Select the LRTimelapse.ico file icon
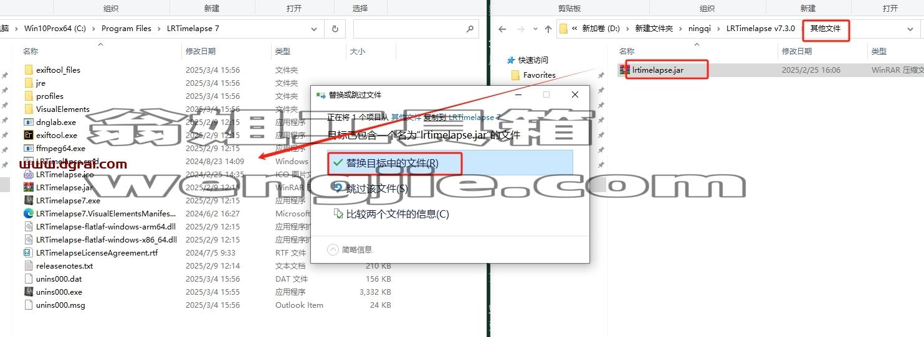This screenshot has width=924, height=337. [28, 174]
